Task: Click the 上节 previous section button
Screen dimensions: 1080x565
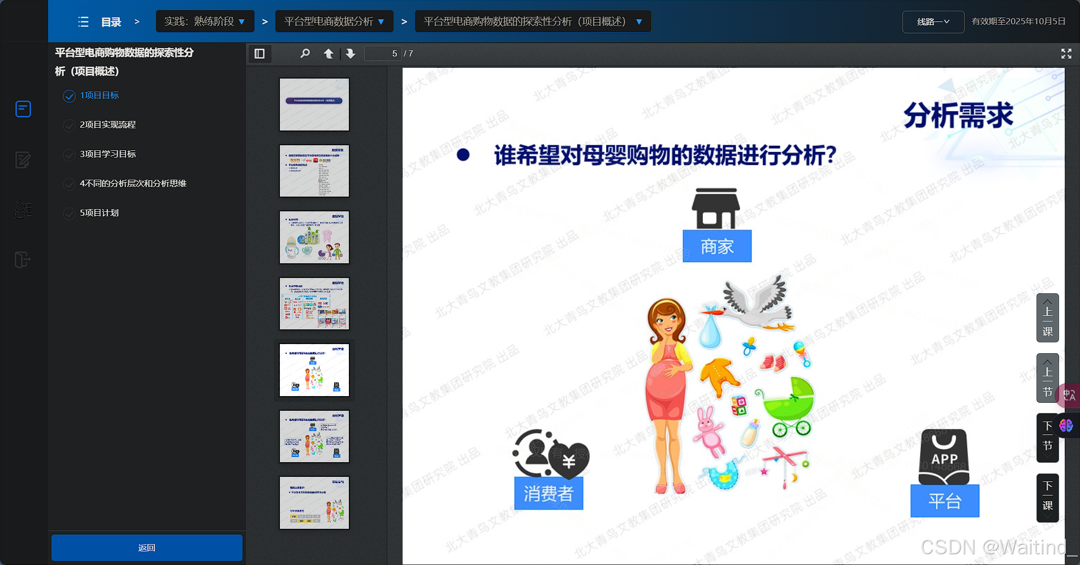Action: pos(1048,377)
